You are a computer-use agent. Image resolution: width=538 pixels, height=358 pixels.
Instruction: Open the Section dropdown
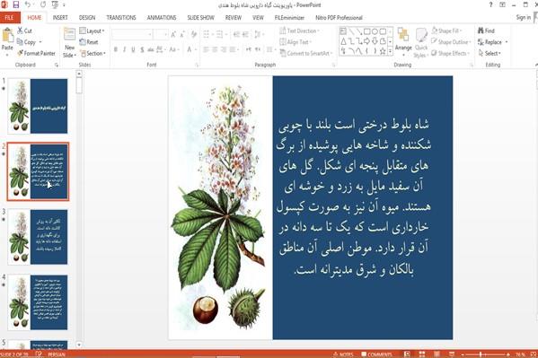[93, 53]
